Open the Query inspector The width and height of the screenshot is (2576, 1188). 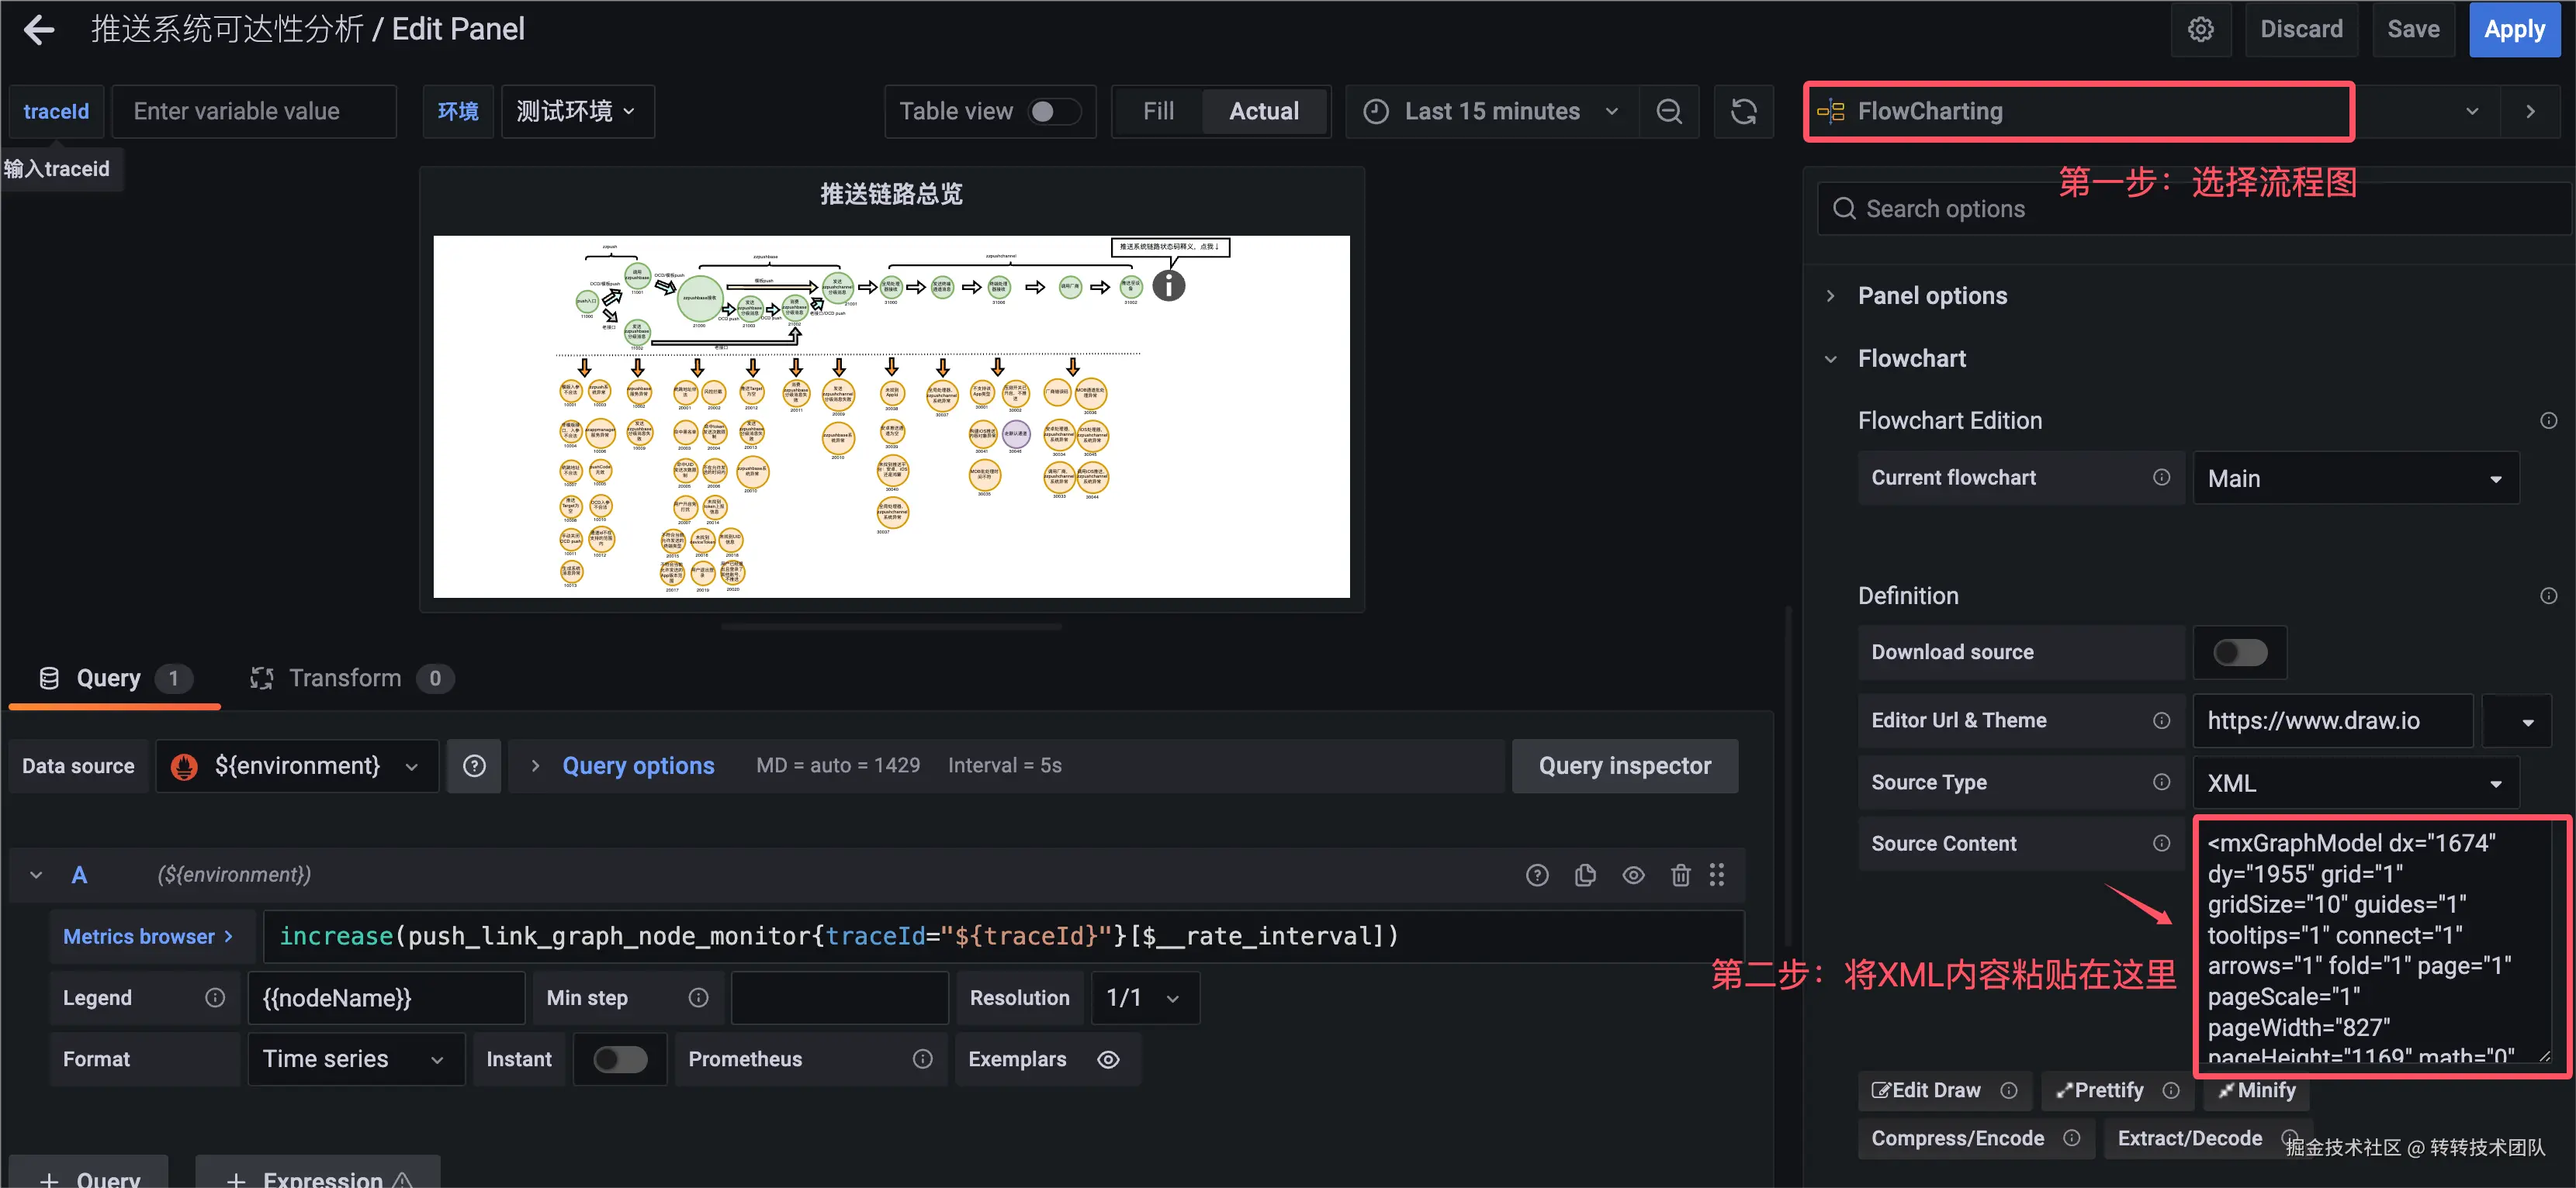pos(1624,766)
